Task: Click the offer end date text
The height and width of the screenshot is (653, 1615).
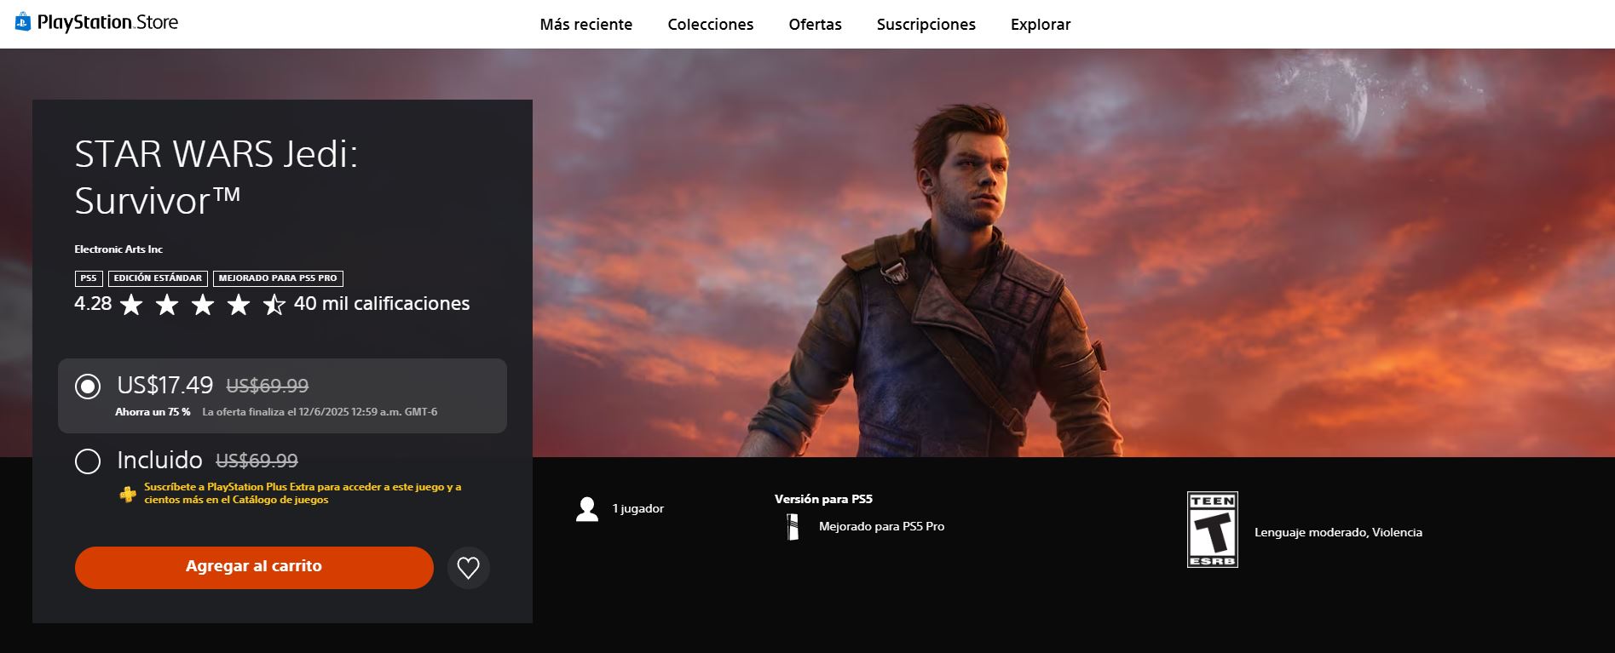Action: 320,412
